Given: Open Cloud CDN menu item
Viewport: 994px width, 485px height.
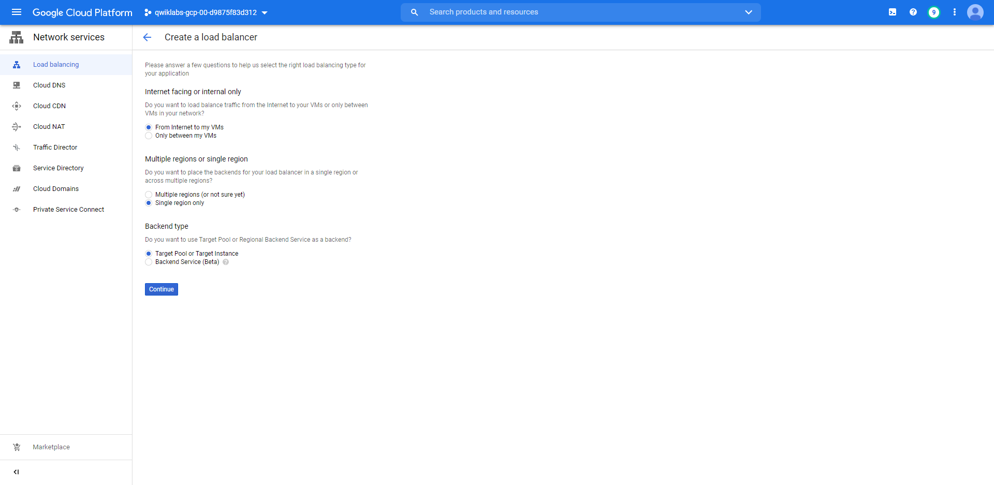Looking at the screenshot, I should point(66,106).
